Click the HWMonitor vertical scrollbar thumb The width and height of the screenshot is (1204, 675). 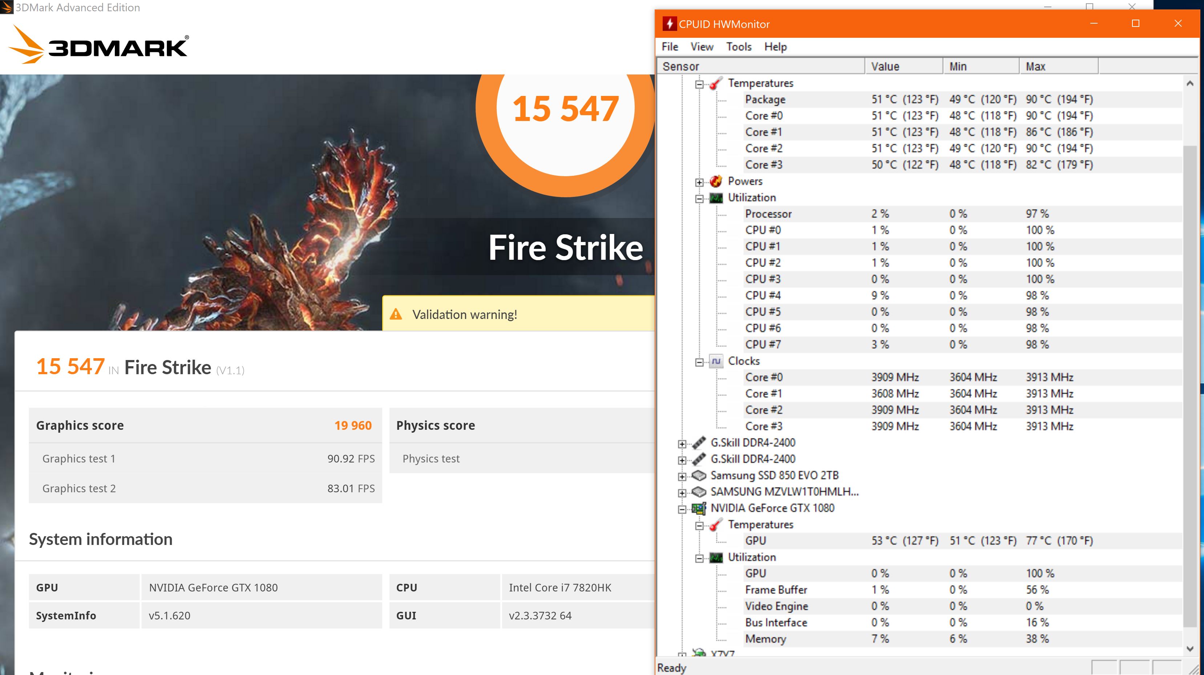pos(1190,387)
